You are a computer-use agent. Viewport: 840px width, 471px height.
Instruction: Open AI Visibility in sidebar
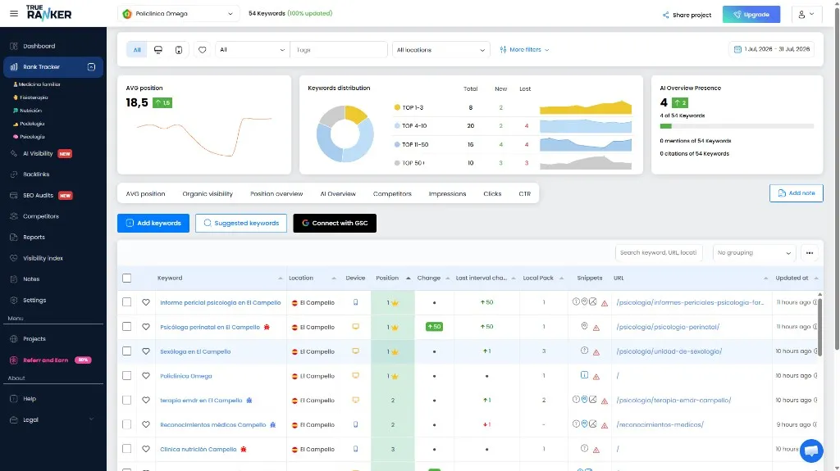coord(38,154)
